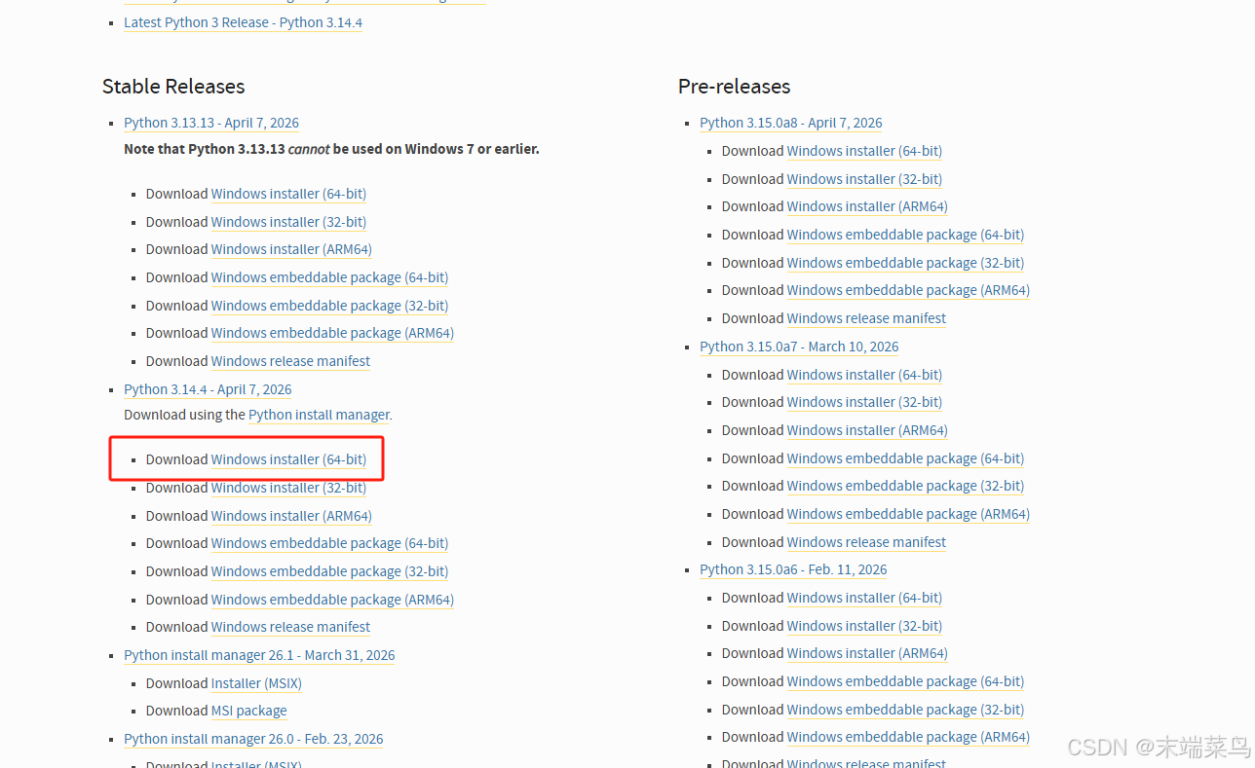This screenshot has height=768, width=1255.
Task: Get Python 3.13.13 Windows embeddable package (ARM64)
Action: pos(332,333)
